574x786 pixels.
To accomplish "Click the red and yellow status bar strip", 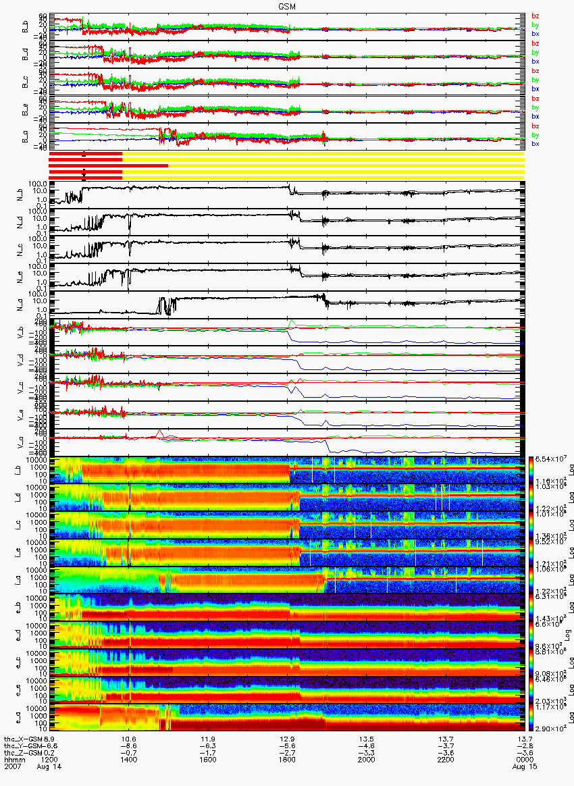I will 287,166.
